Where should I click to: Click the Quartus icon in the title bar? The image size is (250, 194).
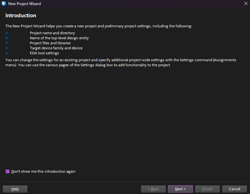4,4
